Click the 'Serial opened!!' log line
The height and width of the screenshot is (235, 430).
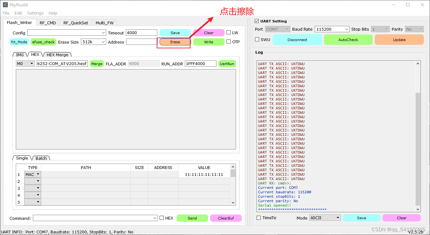275,205
